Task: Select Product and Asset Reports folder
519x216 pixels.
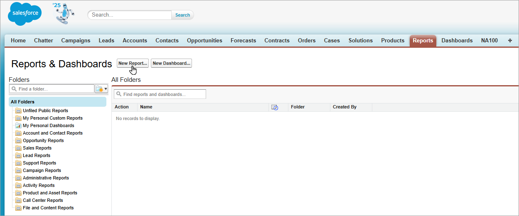Action: 50,193
